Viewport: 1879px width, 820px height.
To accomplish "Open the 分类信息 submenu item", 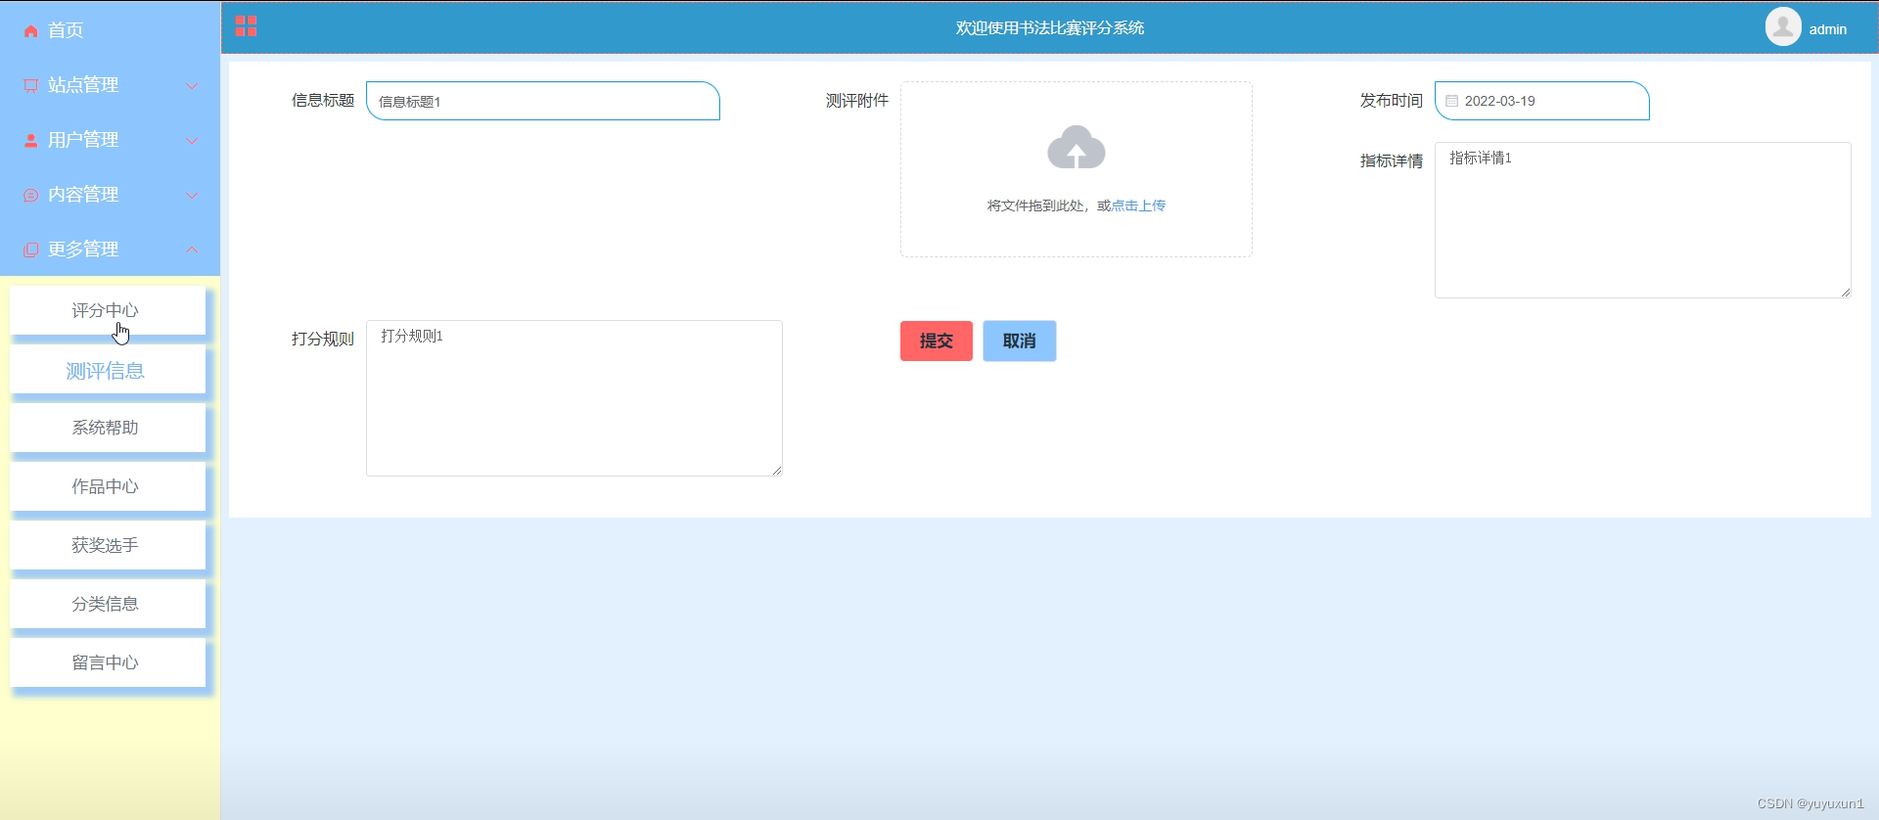I will [x=108, y=604].
